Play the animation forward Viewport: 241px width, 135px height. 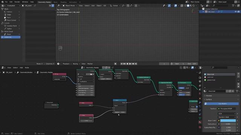(x=130, y=64)
